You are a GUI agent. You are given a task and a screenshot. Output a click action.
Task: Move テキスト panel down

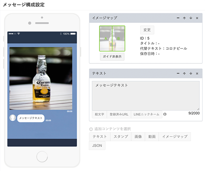click(x=191, y=73)
